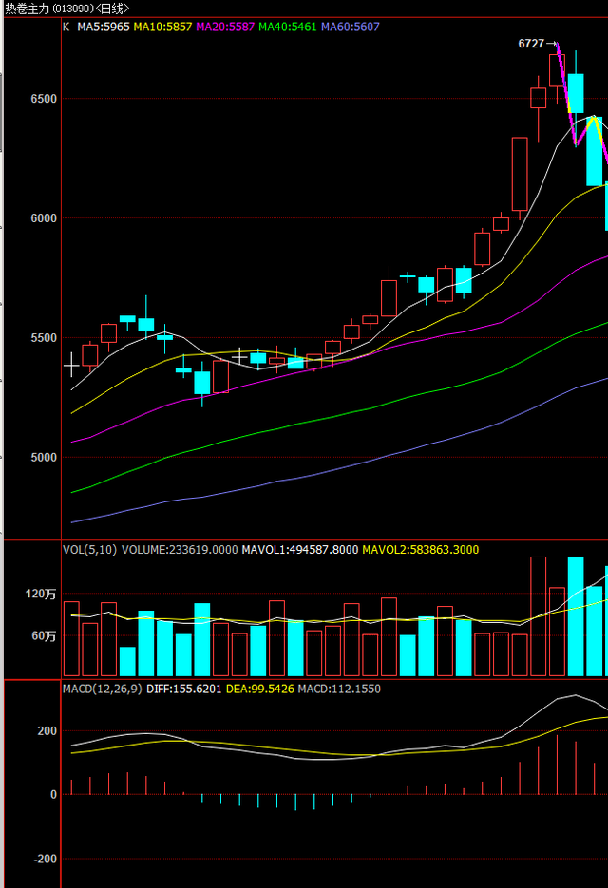Click the 6727 high price marker

coord(532,44)
